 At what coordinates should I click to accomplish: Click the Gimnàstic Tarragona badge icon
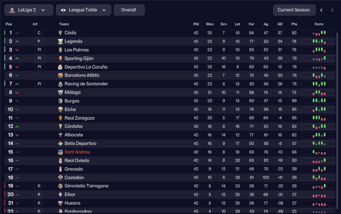[60, 186]
